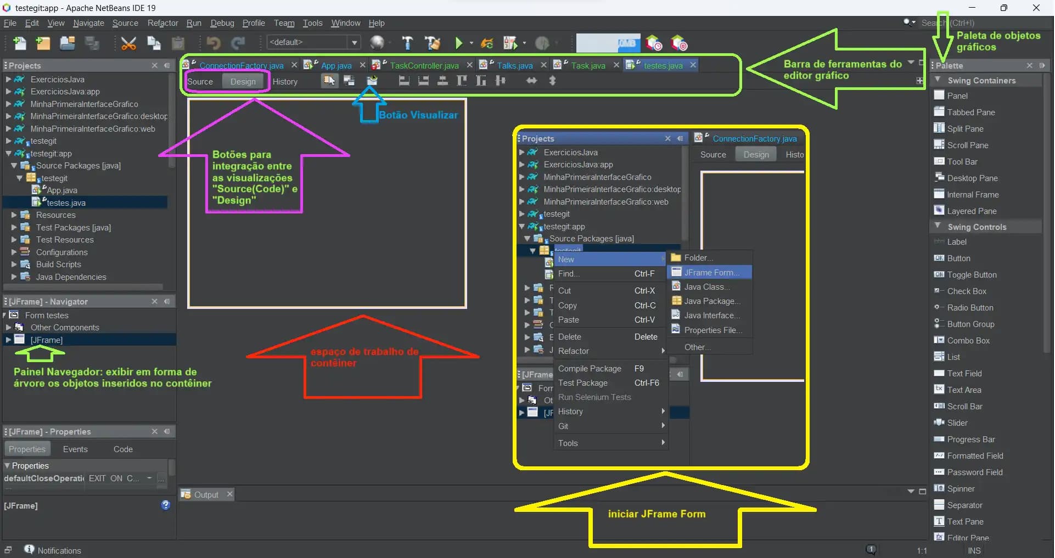Viewport: 1055px width, 558px height.
Task: Click the Preview Design eye icon
Action: pyautogui.click(x=372, y=81)
